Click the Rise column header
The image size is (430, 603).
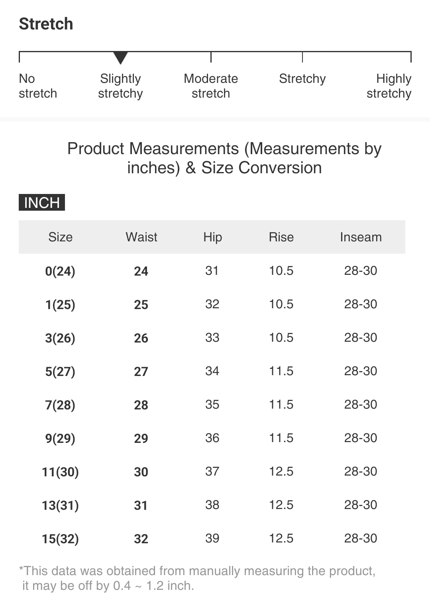[281, 237]
